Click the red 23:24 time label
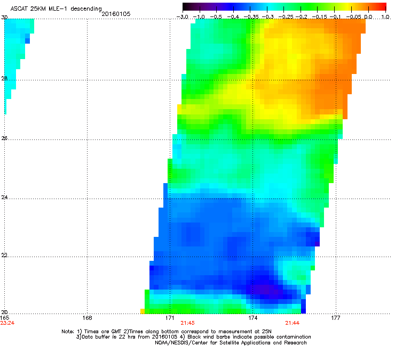Screen dimensions: 395x346 point(7,323)
